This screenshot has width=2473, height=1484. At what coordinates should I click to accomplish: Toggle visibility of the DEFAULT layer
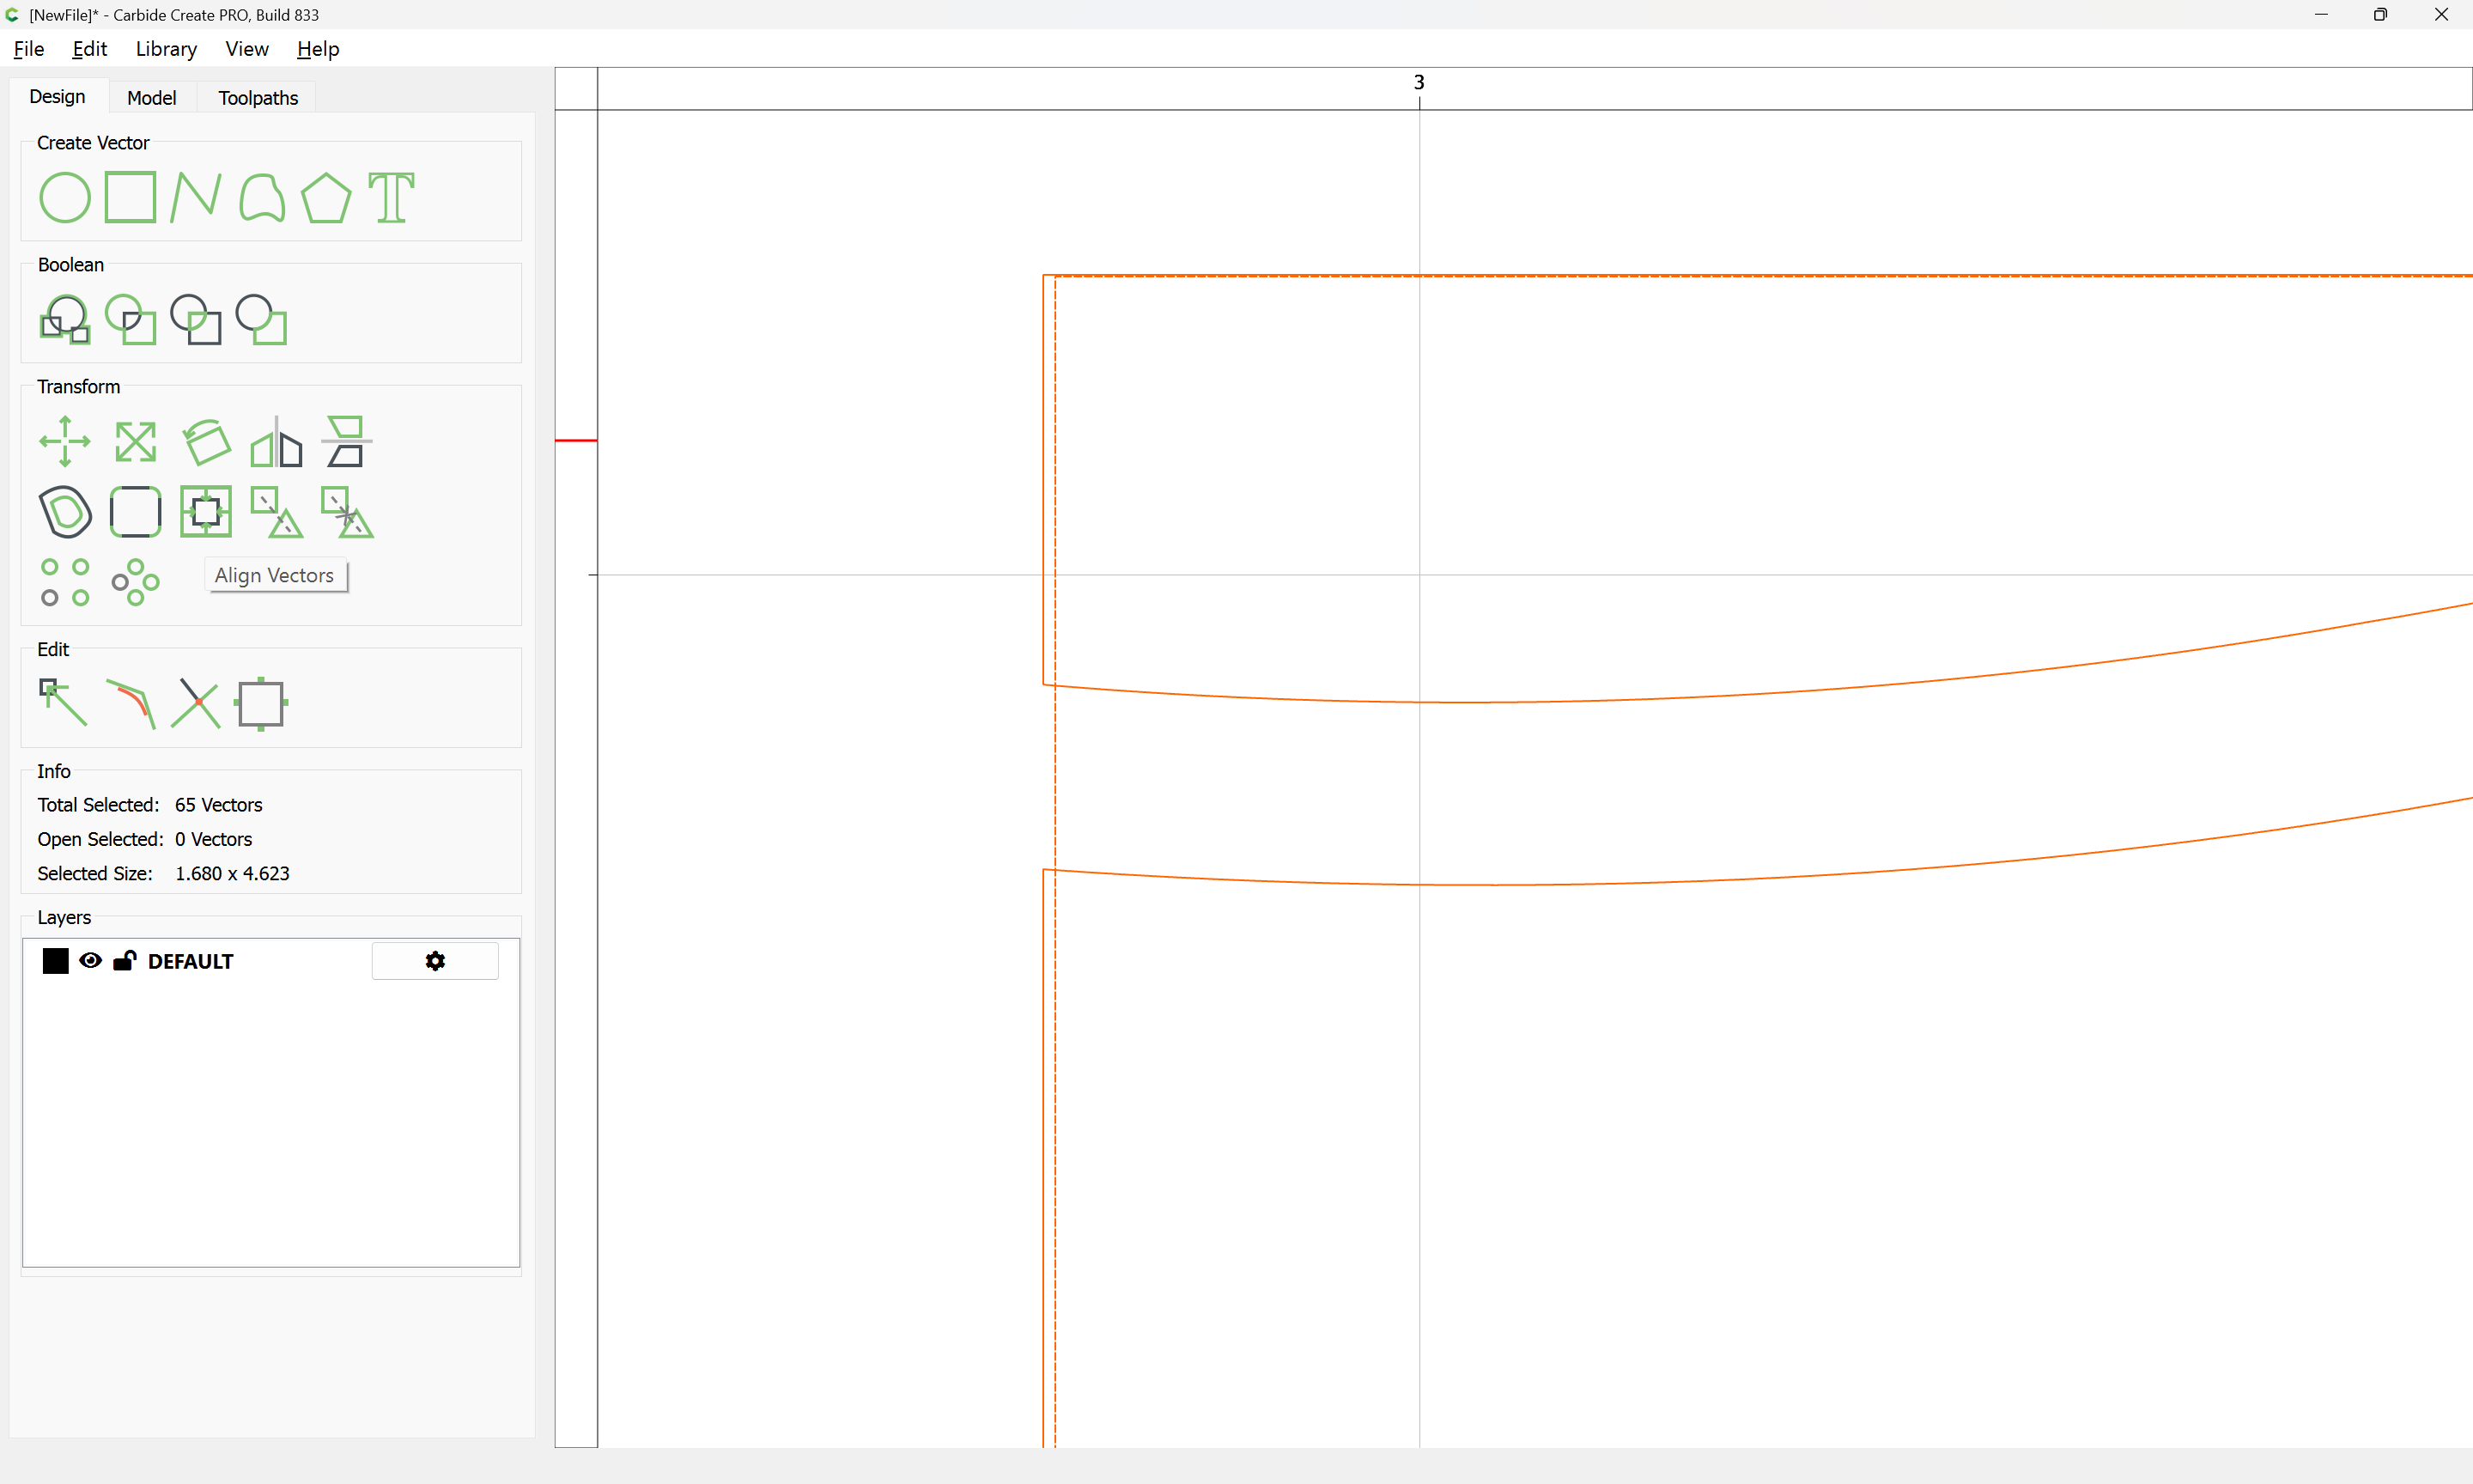click(90, 961)
